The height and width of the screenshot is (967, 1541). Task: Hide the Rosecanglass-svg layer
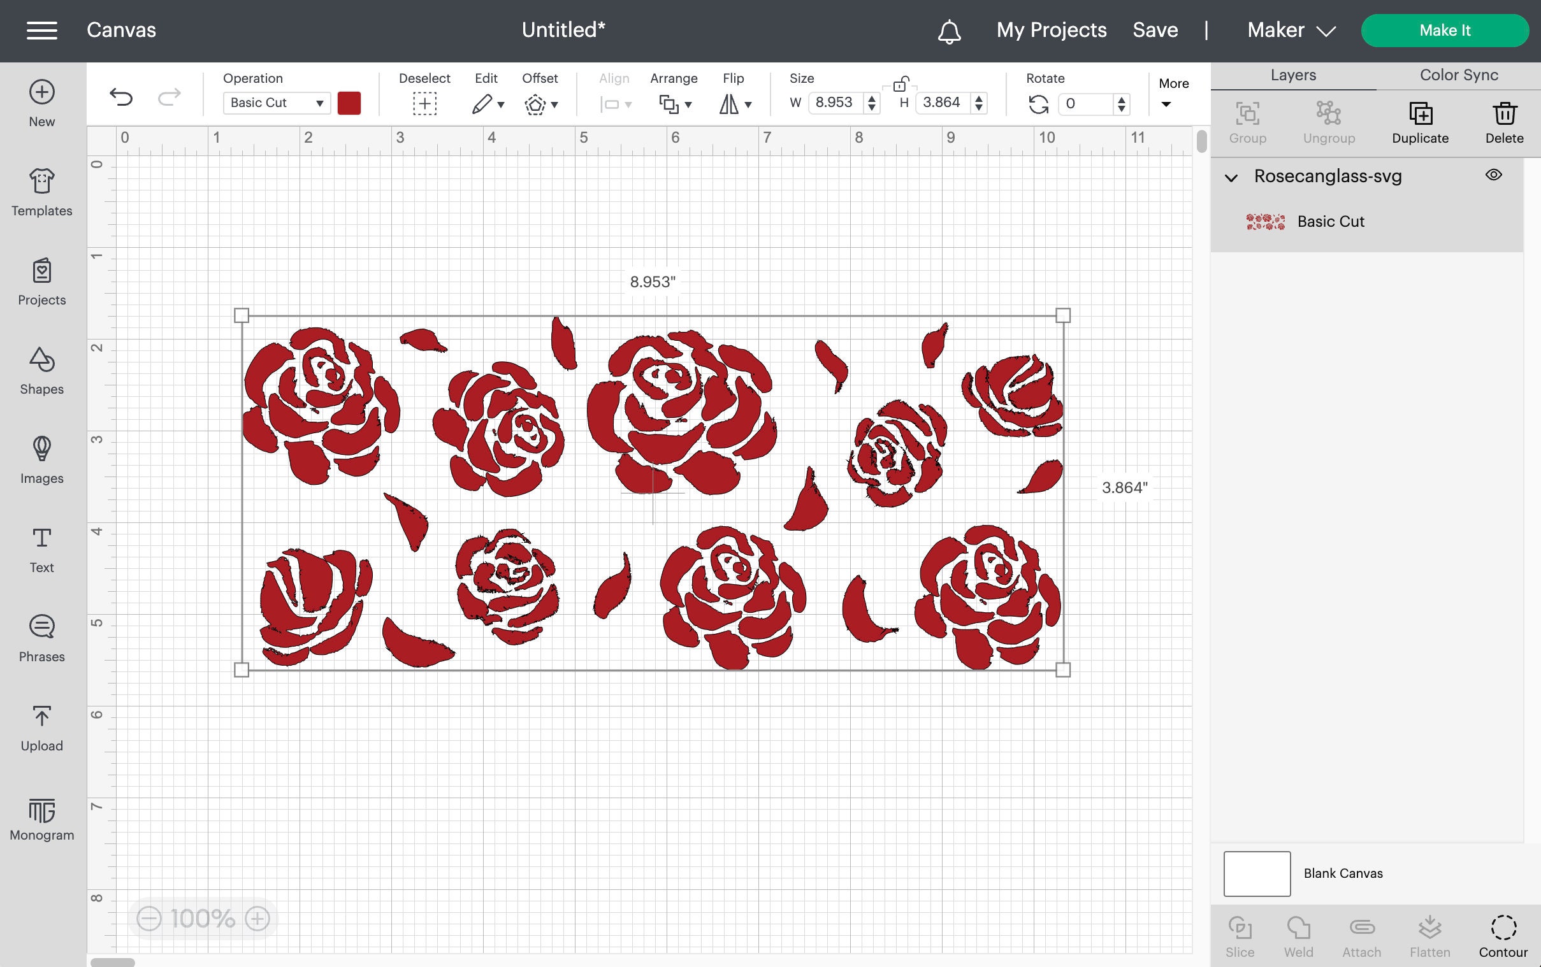[x=1494, y=175]
